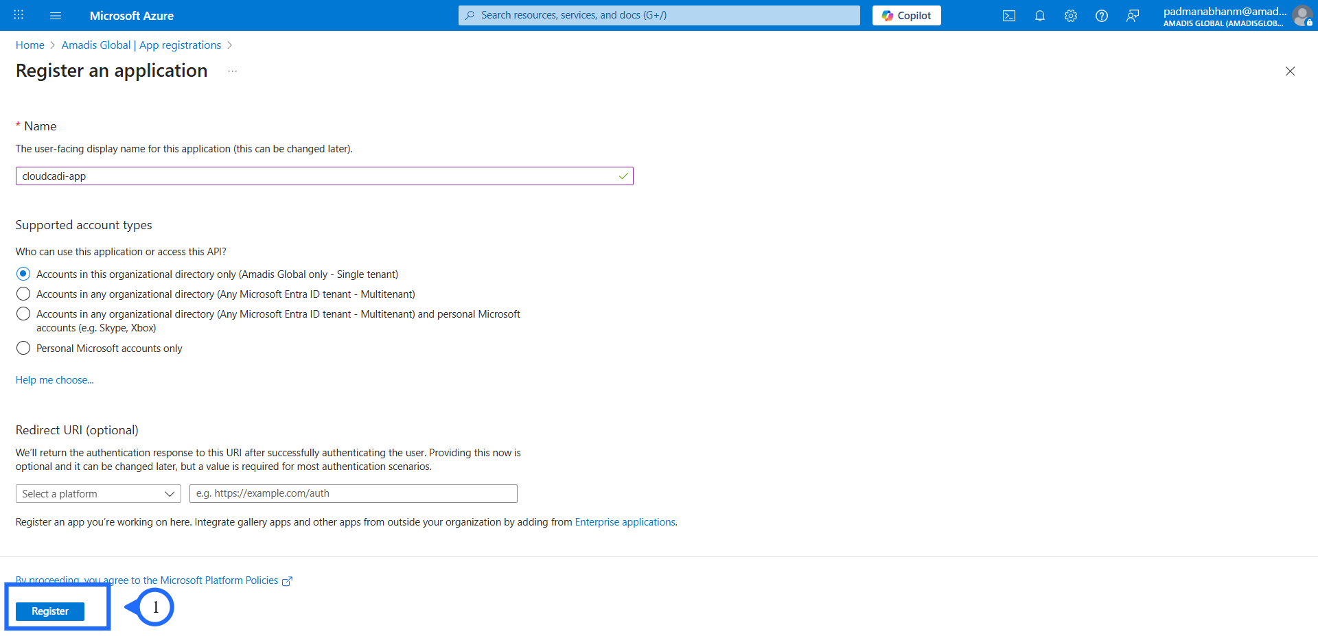Open the notifications bell
Image resolution: width=1318 pixels, height=636 pixels.
coord(1039,16)
